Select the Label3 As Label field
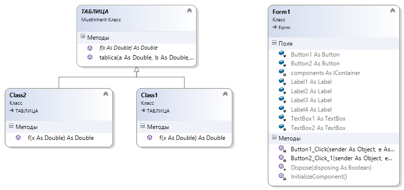This screenshot has width=404, height=190. [311, 100]
